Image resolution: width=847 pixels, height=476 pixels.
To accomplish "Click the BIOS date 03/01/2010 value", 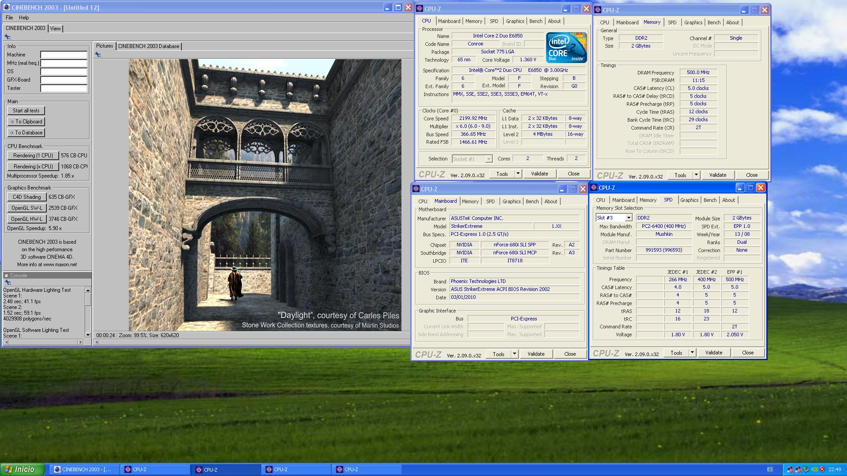I will [x=514, y=297].
